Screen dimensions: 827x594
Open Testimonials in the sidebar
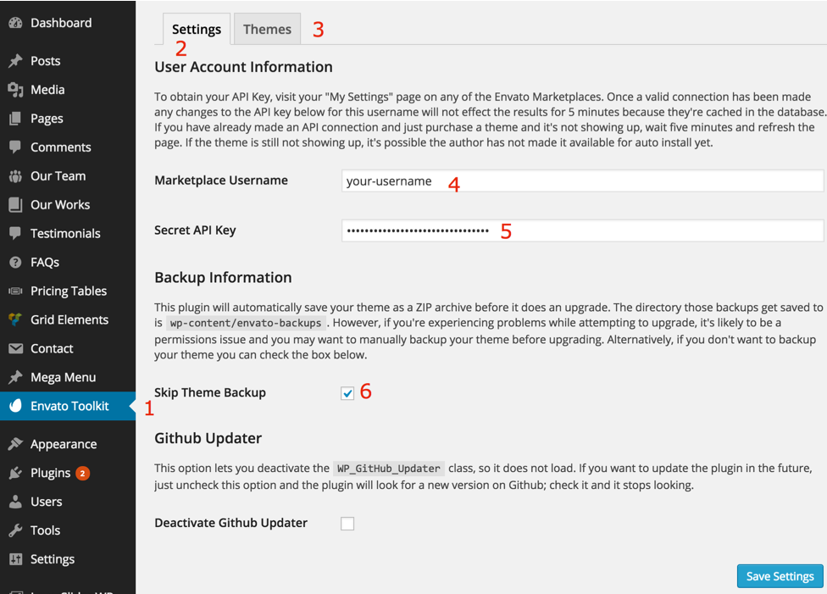pos(68,233)
